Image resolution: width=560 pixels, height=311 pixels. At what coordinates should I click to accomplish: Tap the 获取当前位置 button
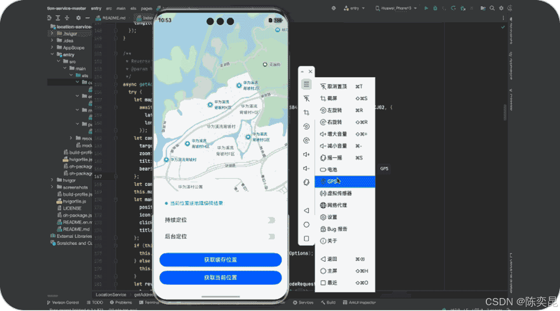pyautogui.click(x=220, y=277)
